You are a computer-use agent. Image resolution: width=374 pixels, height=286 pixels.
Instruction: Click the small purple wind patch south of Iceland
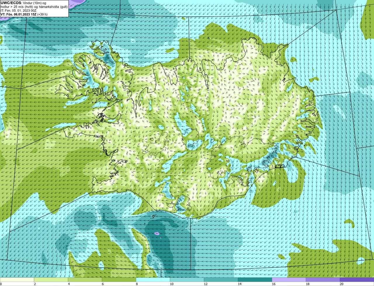[x=157, y=233]
